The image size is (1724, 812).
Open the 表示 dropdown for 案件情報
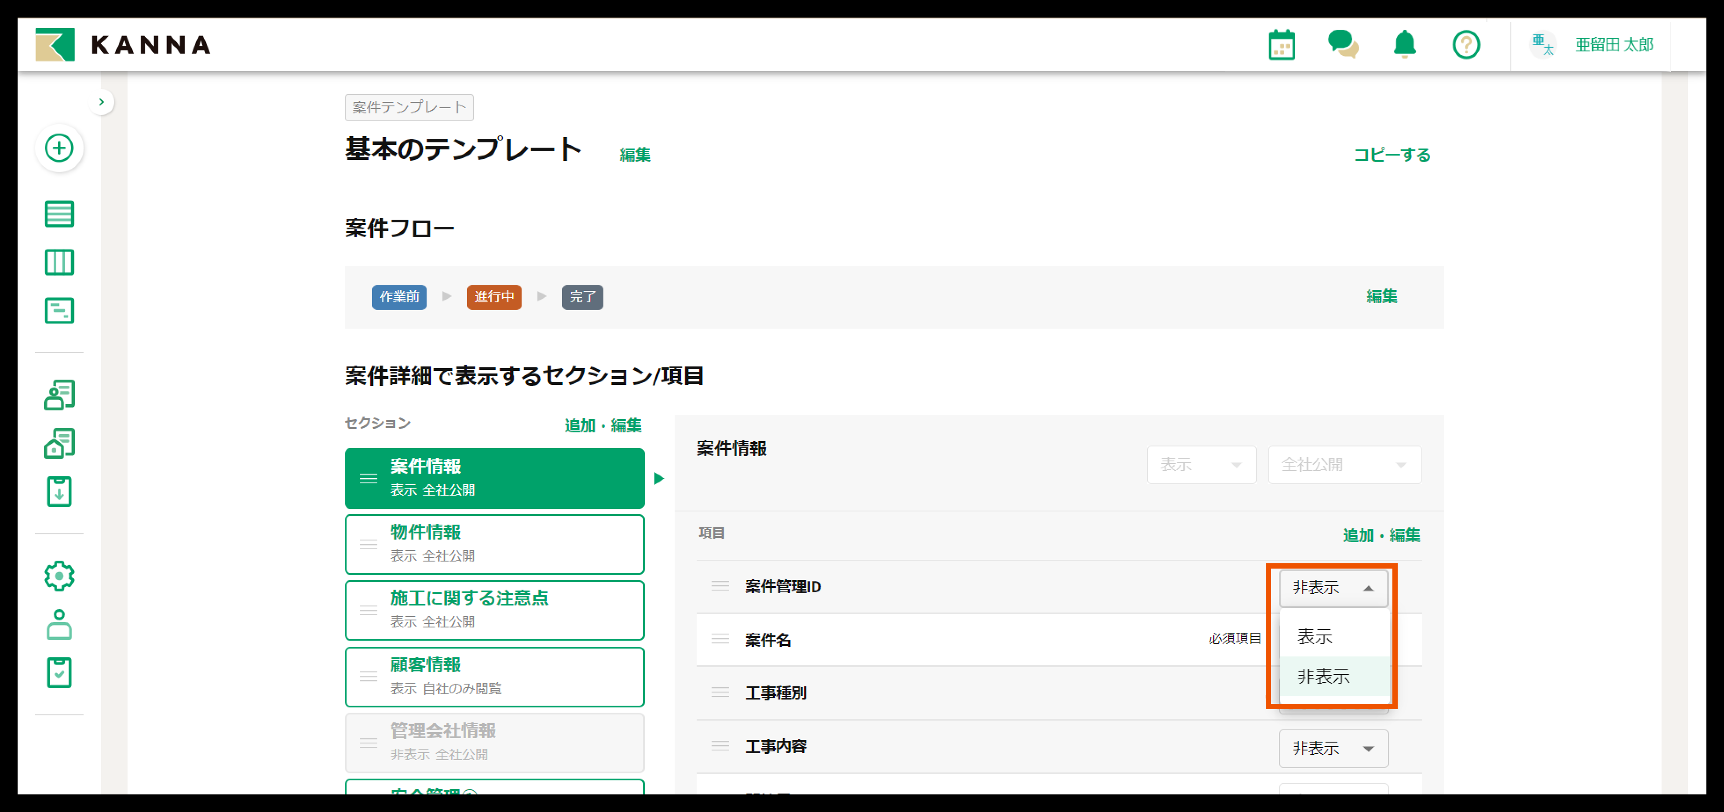[x=1202, y=465]
